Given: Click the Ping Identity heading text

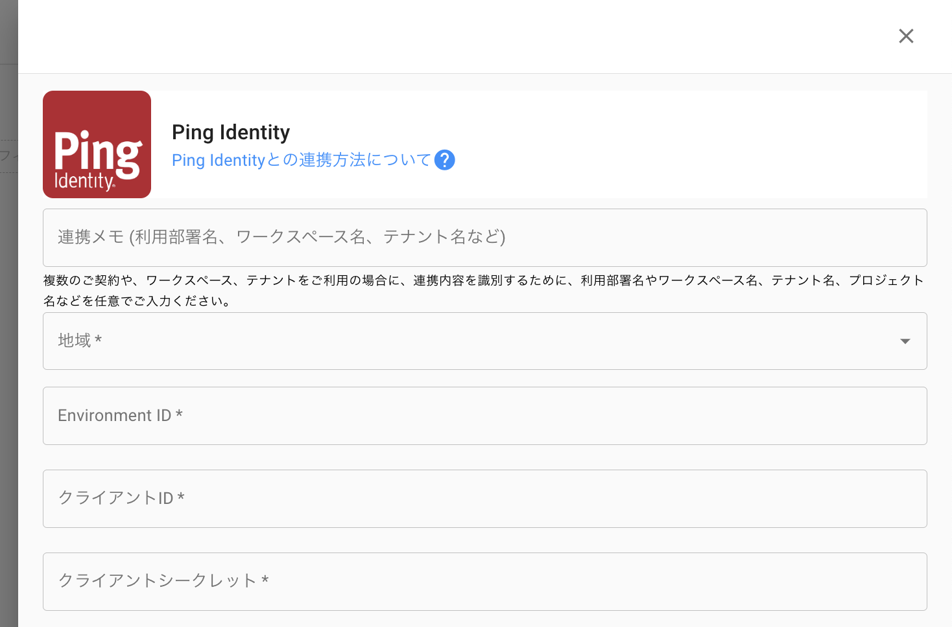Looking at the screenshot, I should pos(231,132).
